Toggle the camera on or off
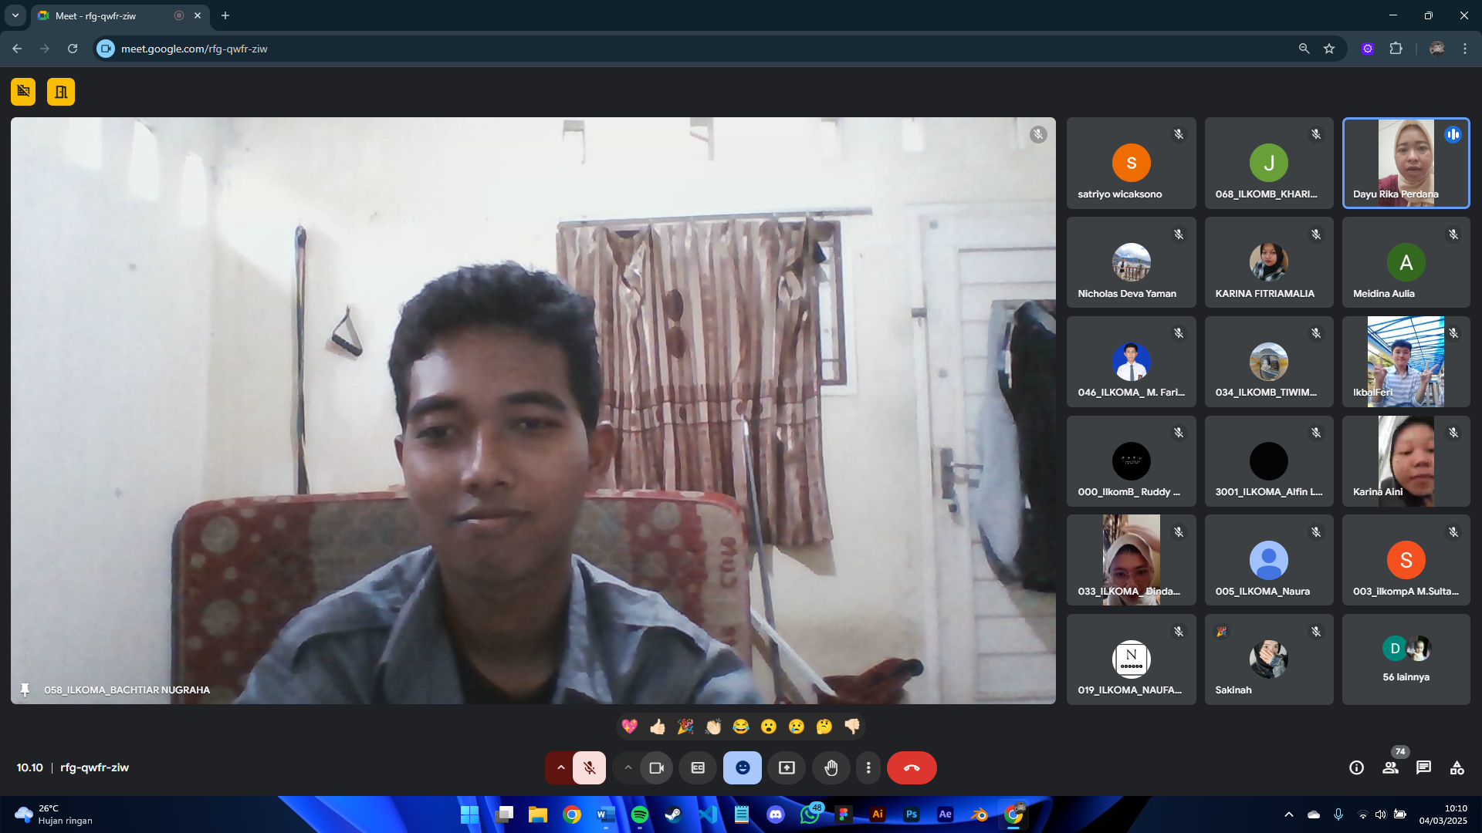Image resolution: width=1482 pixels, height=833 pixels. click(x=657, y=767)
